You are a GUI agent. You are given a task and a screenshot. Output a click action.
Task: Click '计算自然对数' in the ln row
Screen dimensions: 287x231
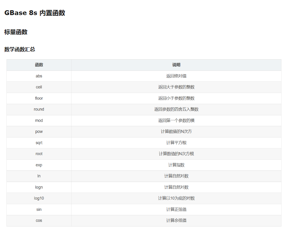(x=176, y=176)
